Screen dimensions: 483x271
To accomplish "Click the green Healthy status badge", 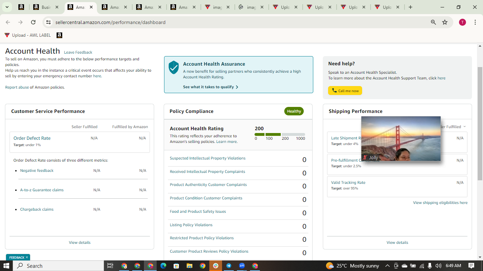I will click(x=294, y=111).
